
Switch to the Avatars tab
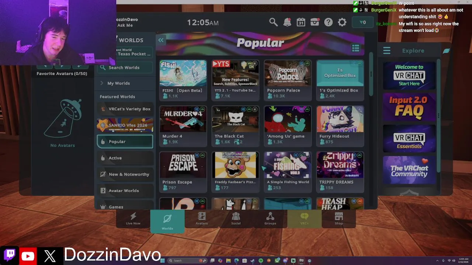(202, 219)
